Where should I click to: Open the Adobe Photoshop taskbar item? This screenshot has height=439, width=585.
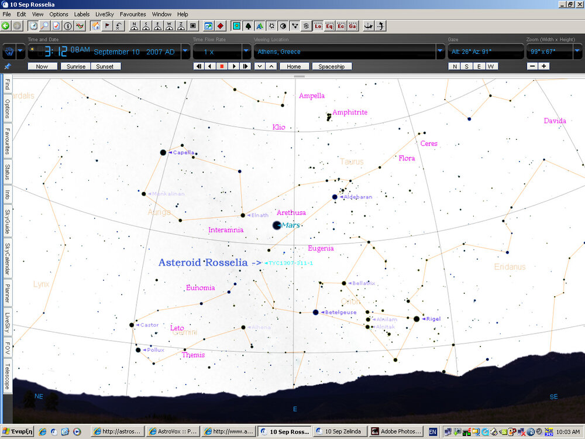point(396,431)
